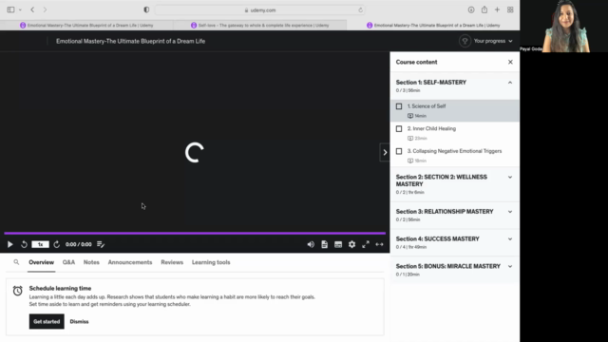This screenshot has width=608, height=342.
Task: Check the Inner Child Healing checkbox
Action: [399, 129]
